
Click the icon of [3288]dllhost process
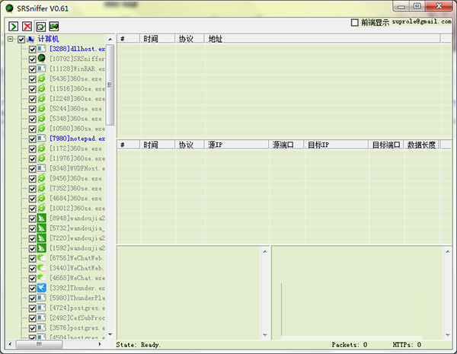coord(41,49)
